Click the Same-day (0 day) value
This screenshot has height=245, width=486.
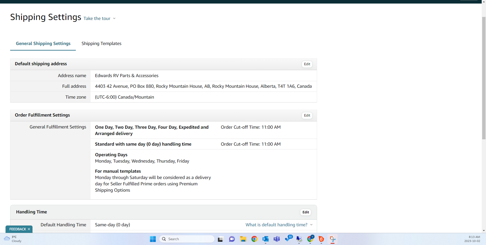point(112,225)
